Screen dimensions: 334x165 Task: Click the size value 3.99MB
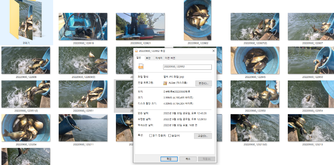(x=178, y=98)
